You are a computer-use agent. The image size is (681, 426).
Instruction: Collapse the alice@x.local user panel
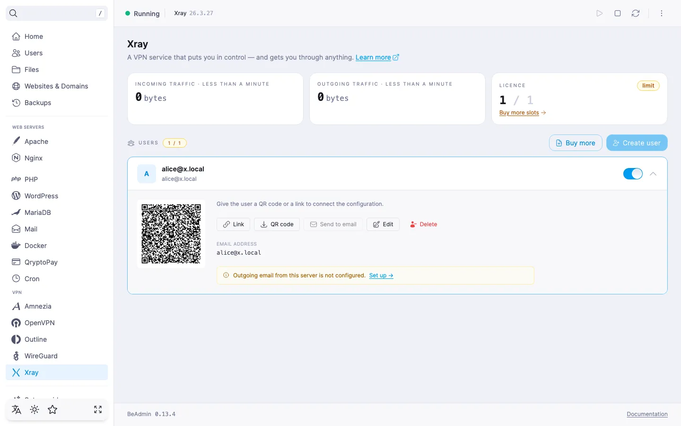[x=653, y=174]
